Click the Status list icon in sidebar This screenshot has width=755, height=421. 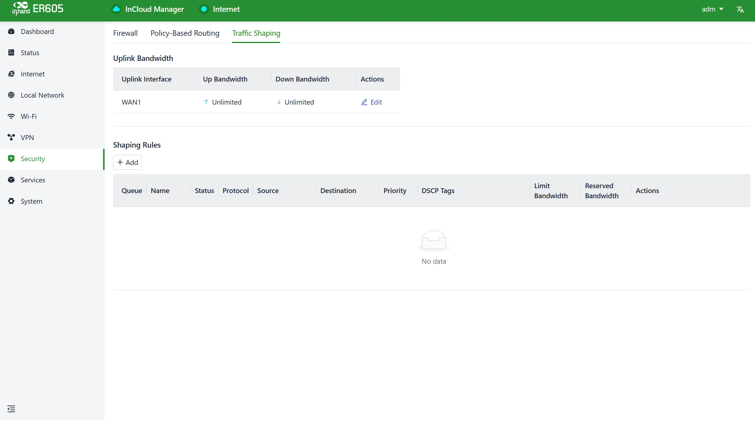pyautogui.click(x=11, y=53)
